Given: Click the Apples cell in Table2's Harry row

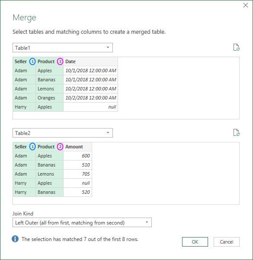Looking at the screenshot, I should click(49, 183).
